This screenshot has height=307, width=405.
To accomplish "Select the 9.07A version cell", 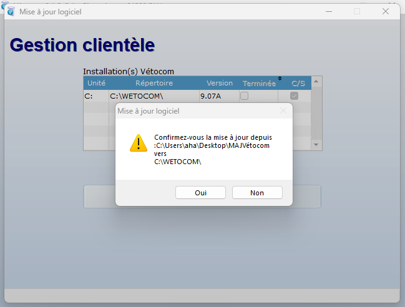I will (x=219, y=96).
